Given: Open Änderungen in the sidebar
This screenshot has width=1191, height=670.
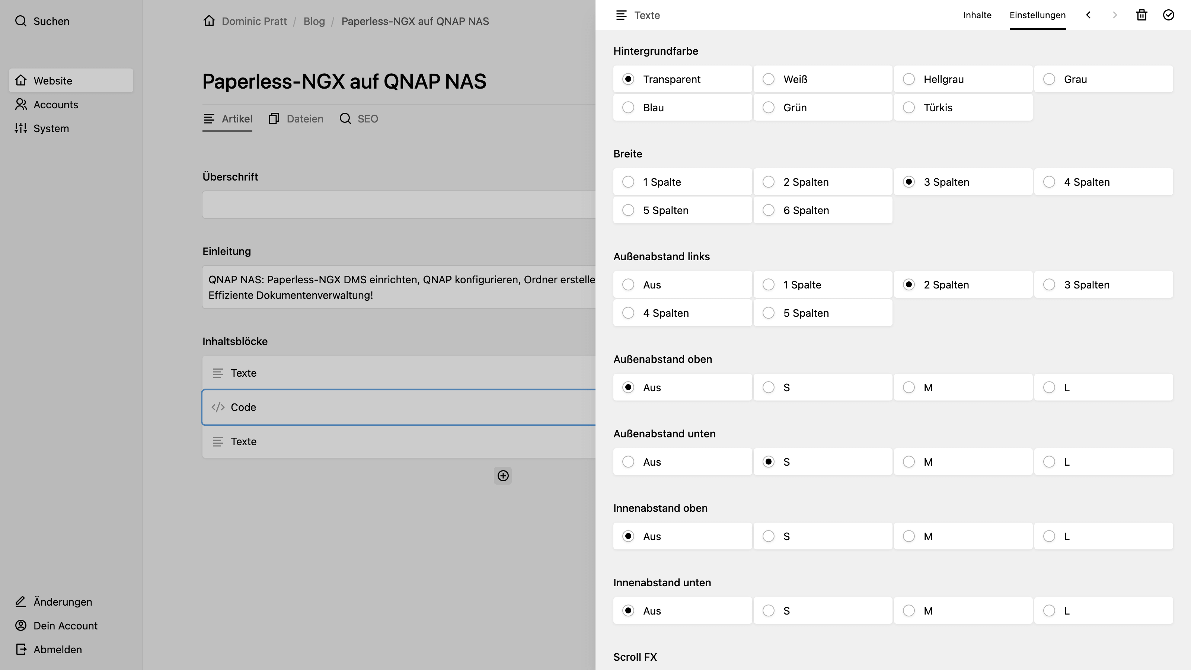Looking at the screenshot, I should pyautogui.click(x=71, y=602).
